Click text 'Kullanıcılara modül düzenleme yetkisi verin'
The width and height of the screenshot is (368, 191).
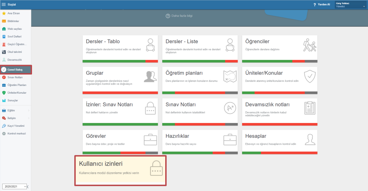click(109, 173)
